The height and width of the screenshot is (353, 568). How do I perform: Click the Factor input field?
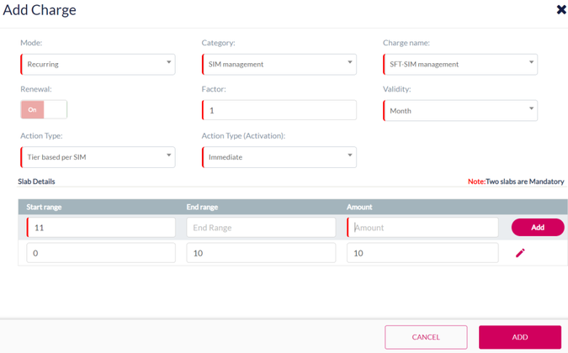279,110
